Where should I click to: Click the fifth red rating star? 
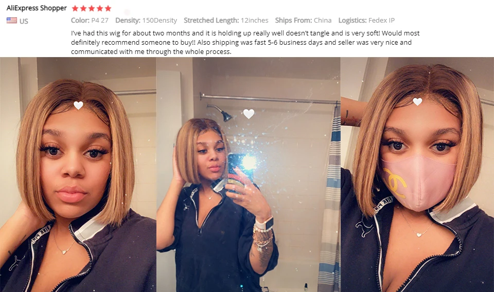108,8
